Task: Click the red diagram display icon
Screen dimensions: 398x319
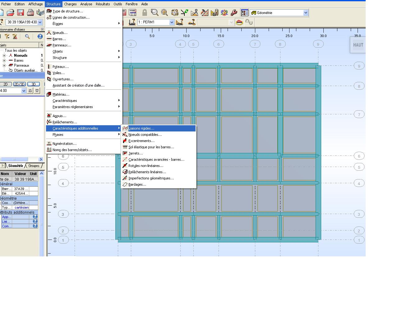Action: (x=239, y=22)
